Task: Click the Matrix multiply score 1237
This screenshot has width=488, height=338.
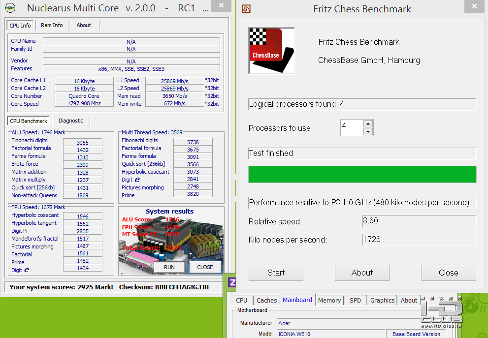Action: click(83, 180)
